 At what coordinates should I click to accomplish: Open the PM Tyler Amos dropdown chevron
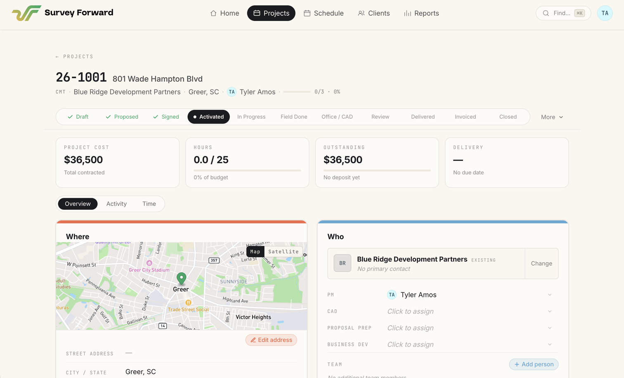click(x=550, y=295)
